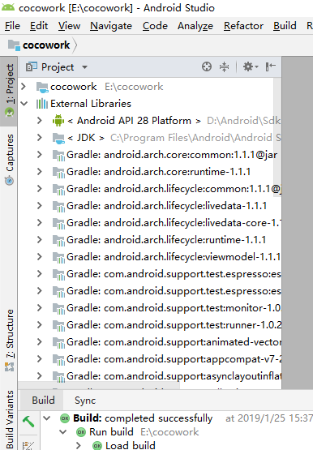The width and height of the screenshot is (313, 450).
Task: Expand com.android.support.test:runner node
Action: (x=40, y=324)
